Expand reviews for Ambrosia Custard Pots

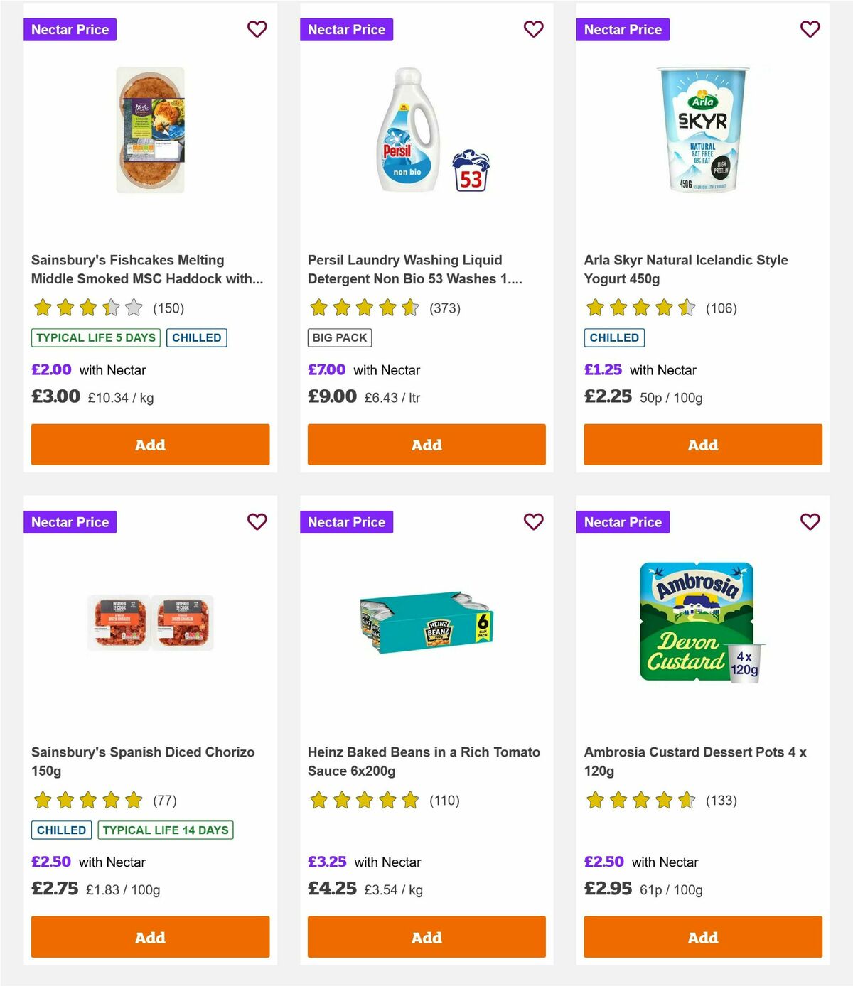click(722, 800)
